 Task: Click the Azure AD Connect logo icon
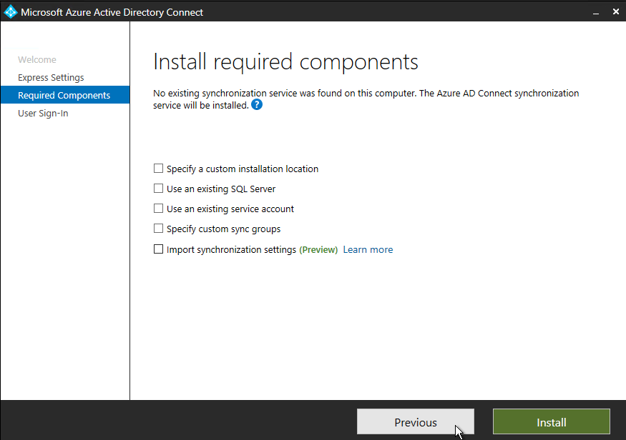coord(11,12)
